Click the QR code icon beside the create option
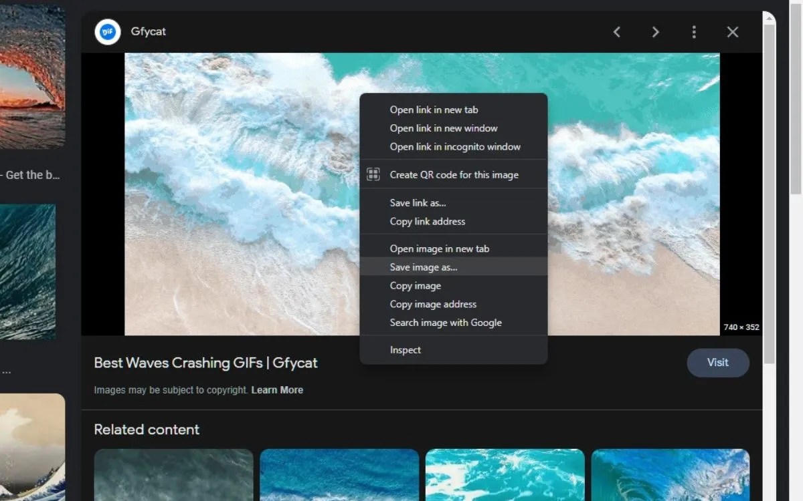 [373, 174]
